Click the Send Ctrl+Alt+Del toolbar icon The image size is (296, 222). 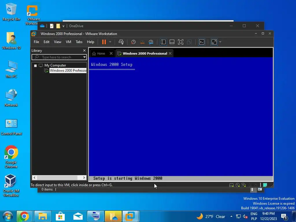(x=121, y=42)
